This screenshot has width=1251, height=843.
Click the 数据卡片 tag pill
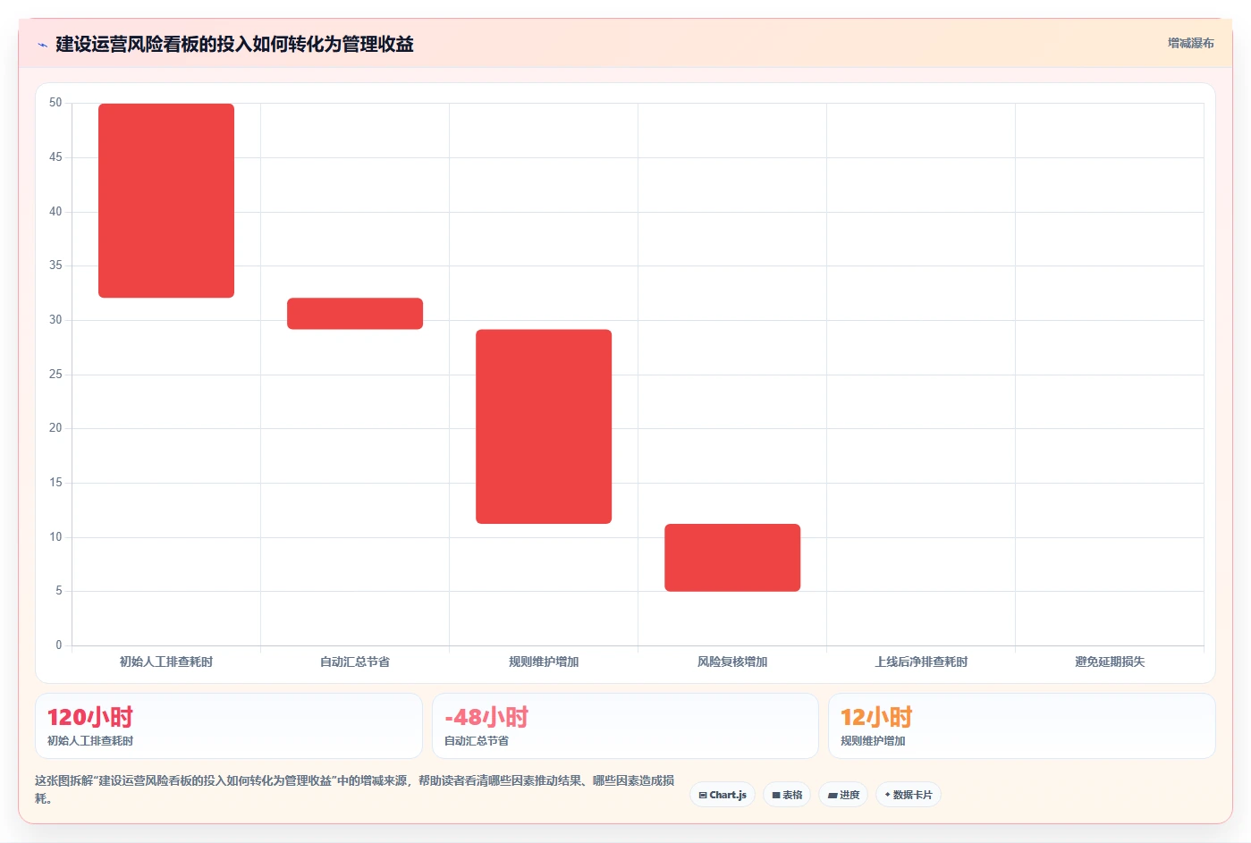[908, 795]
